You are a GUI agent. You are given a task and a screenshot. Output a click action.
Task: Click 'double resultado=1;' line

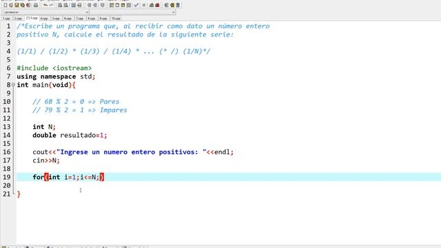point(70,135)
